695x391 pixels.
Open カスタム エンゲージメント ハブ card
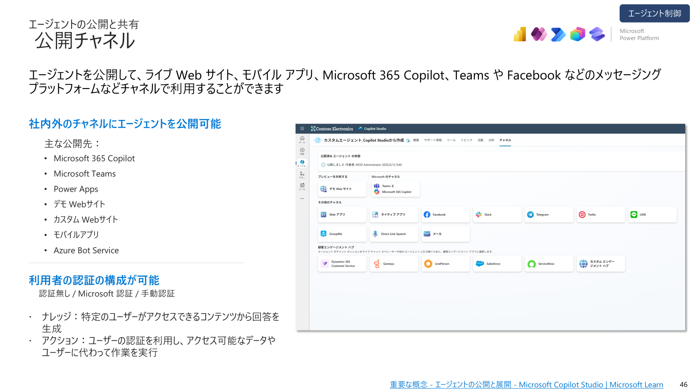(600, 264)
